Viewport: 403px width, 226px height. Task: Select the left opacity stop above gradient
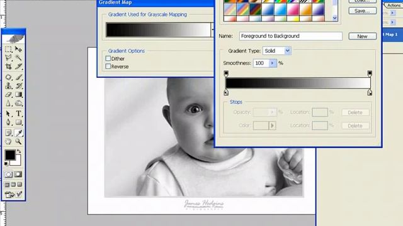click(x=226, y=74)
